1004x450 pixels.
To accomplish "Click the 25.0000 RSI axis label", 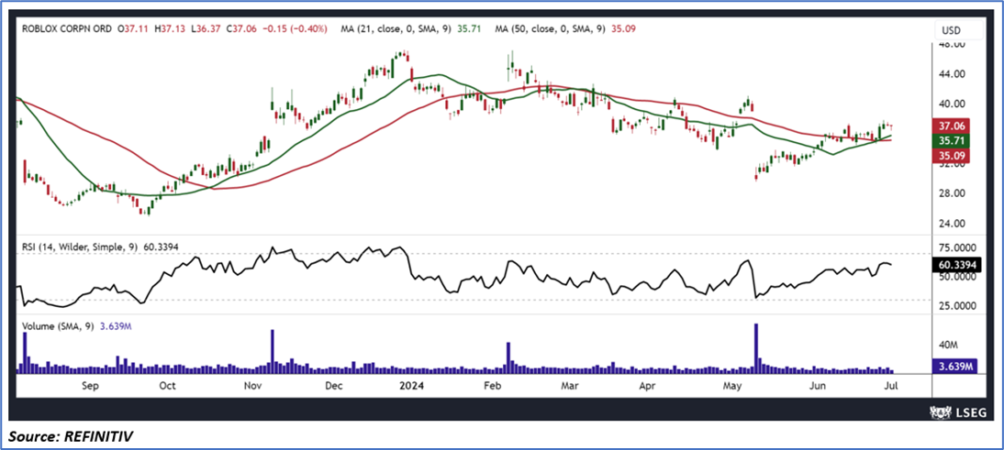I will (x=958, y=305).
